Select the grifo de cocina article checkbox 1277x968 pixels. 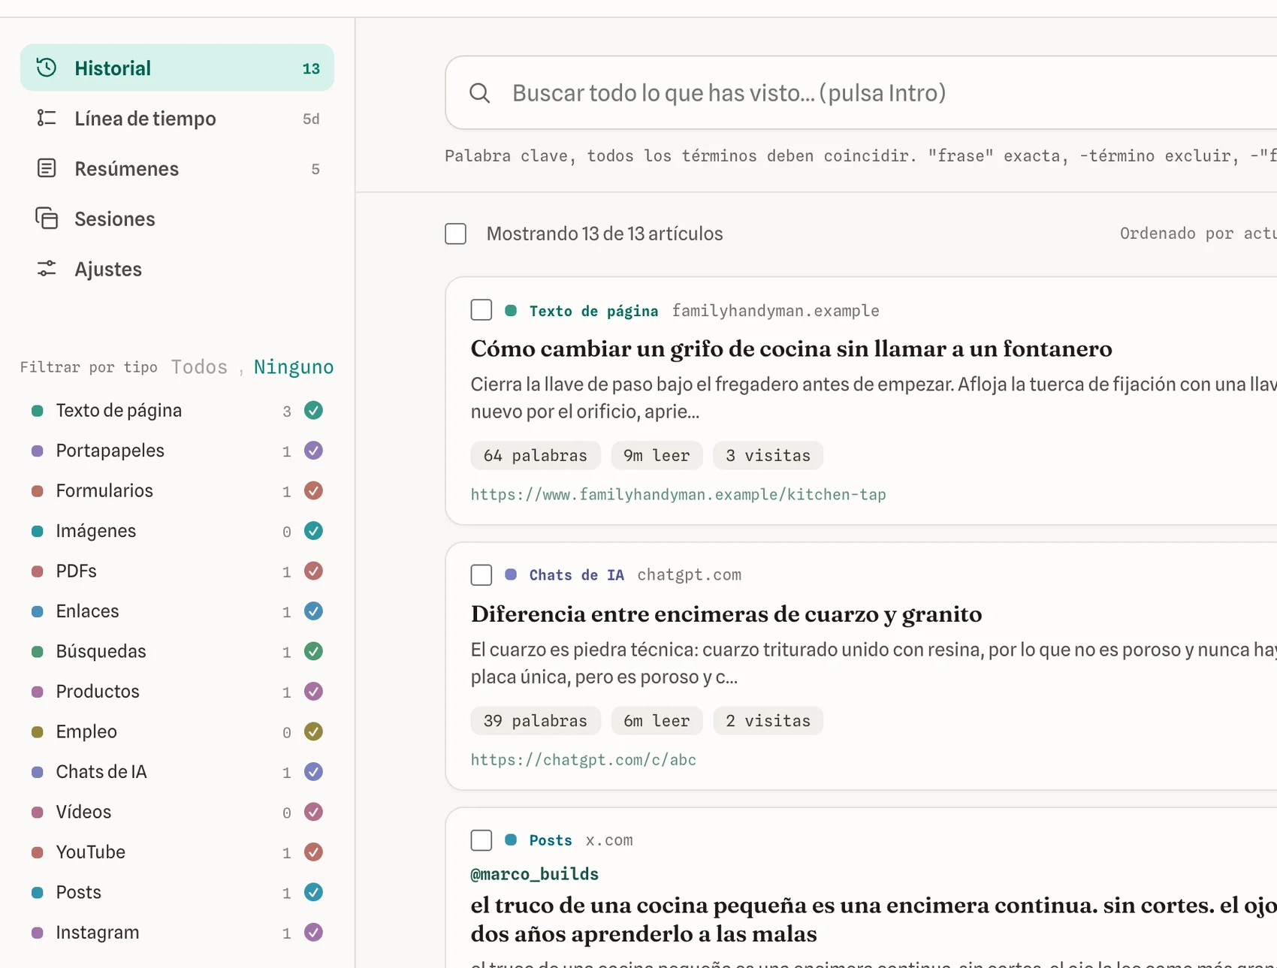pyautogui.click(x=482, y=310)
